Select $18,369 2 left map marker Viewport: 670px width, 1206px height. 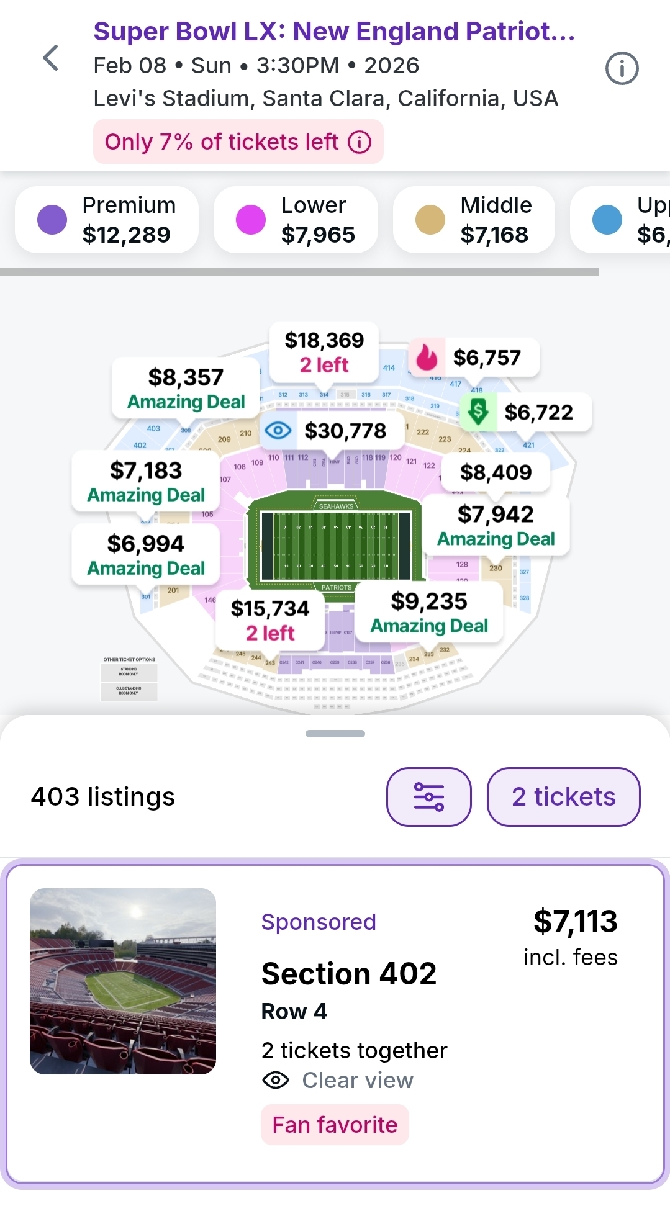click(x=324, y=352)
